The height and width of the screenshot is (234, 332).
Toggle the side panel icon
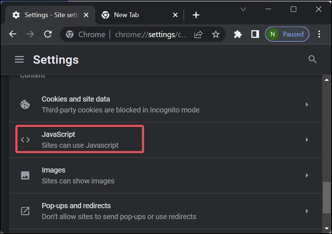(x=255, y=34)
